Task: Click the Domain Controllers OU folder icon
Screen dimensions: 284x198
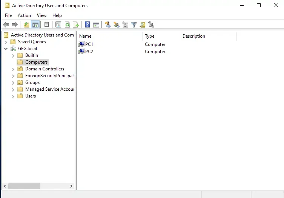Action: (x=20, y=69)
